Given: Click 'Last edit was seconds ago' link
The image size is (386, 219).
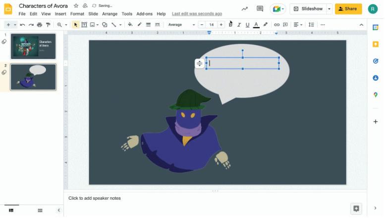Looking at the screenshot, I should tap(197, 14).
